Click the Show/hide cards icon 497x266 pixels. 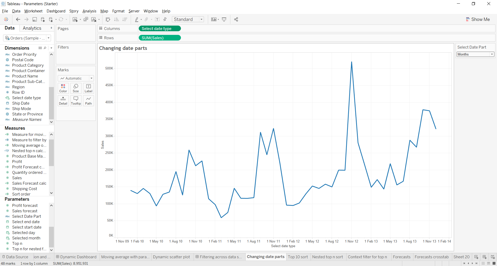214,19
